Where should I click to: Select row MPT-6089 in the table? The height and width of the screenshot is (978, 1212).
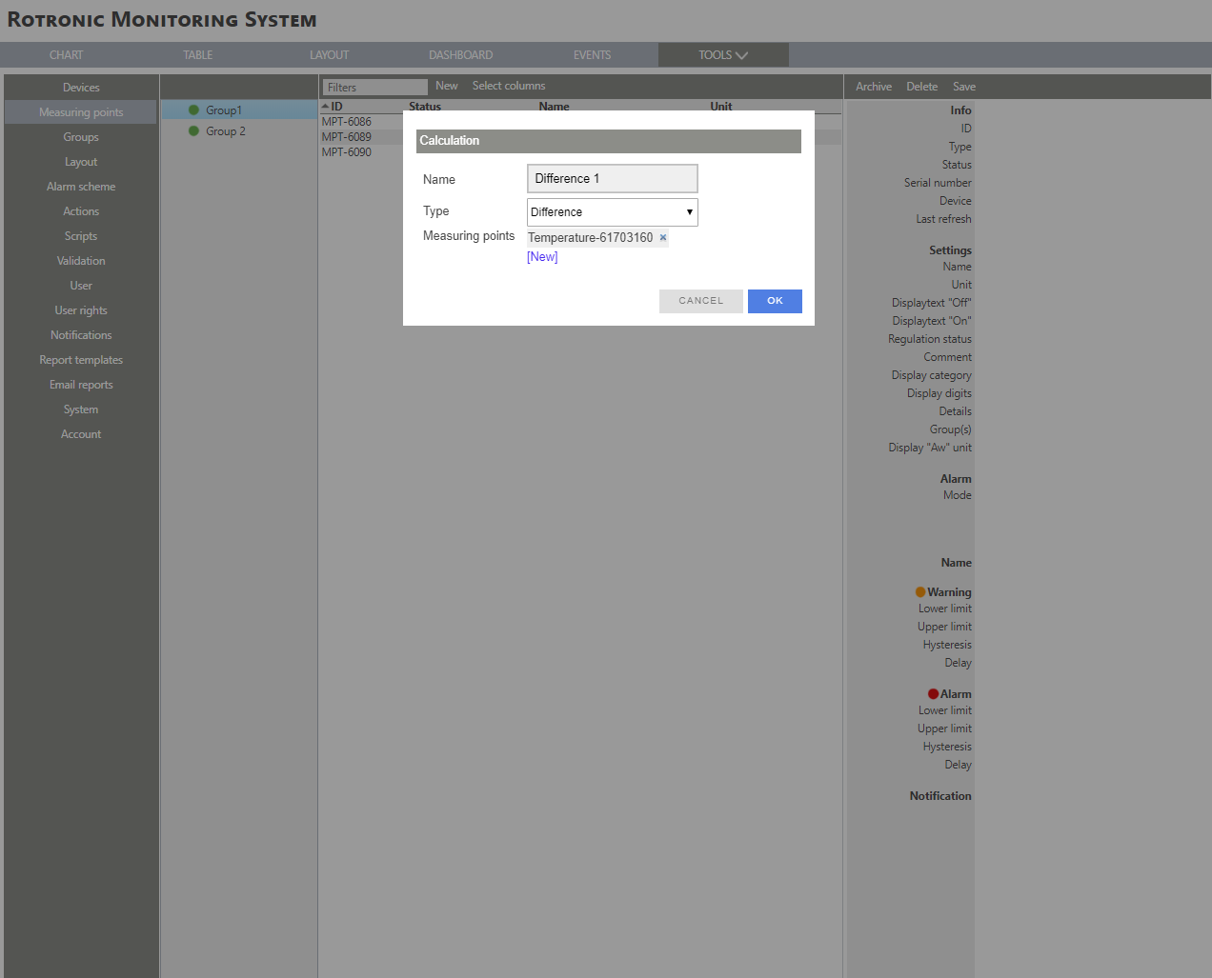[x=347, y=137]
